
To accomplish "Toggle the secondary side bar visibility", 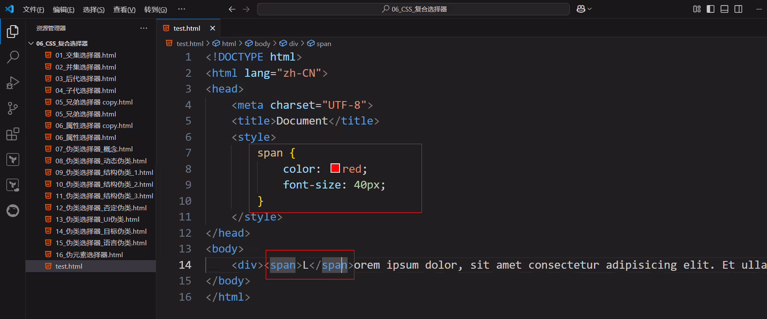I will click(x=738, y=9).
